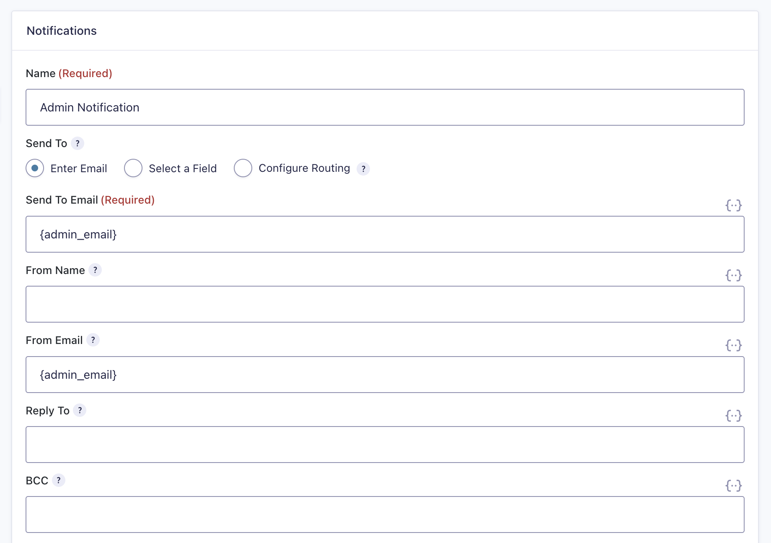Click the Select a Field label

183,168
